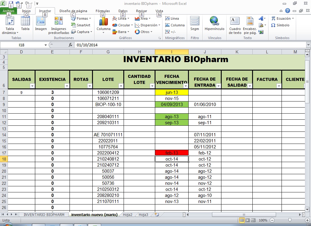This screenshot has width=311, height=226.
Task: Open Captura screenshot dropdown
Action: 82,32
